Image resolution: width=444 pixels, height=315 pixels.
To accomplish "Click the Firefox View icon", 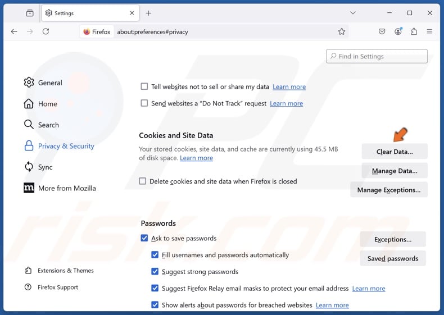I will tap(29, 13).
